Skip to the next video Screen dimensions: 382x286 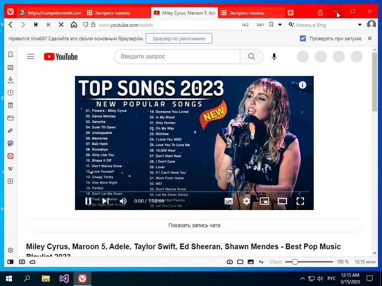pos(106,201)
